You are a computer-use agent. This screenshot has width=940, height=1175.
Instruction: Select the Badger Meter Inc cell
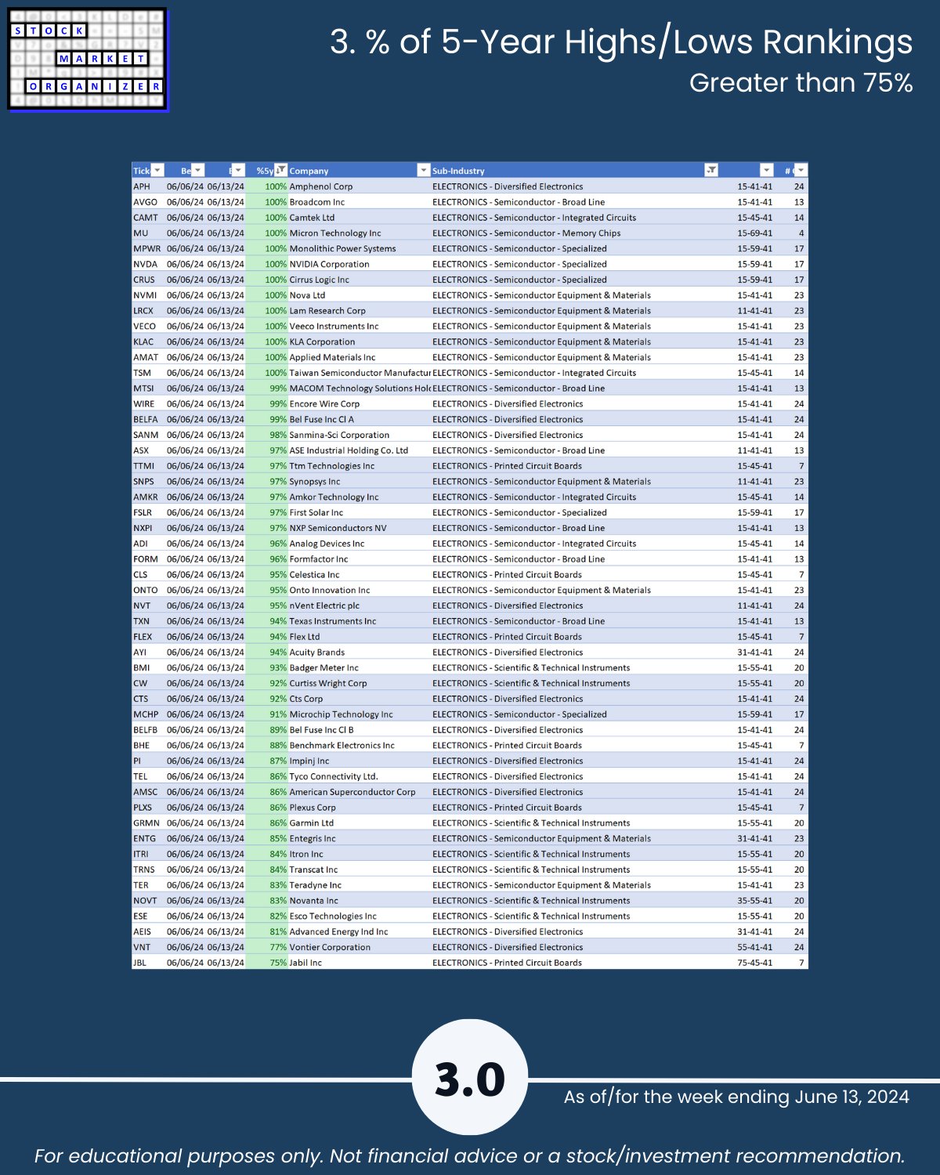tap(324, 667)
